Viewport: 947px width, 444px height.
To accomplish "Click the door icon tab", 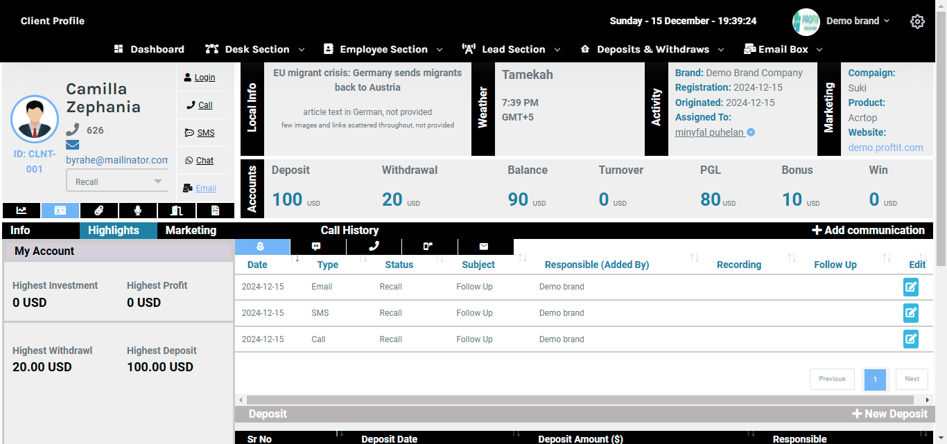I will tap(177, 211).
